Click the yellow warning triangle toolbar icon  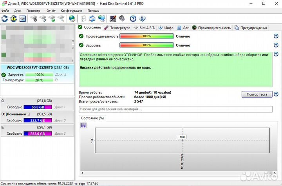(x=13, y=18)
